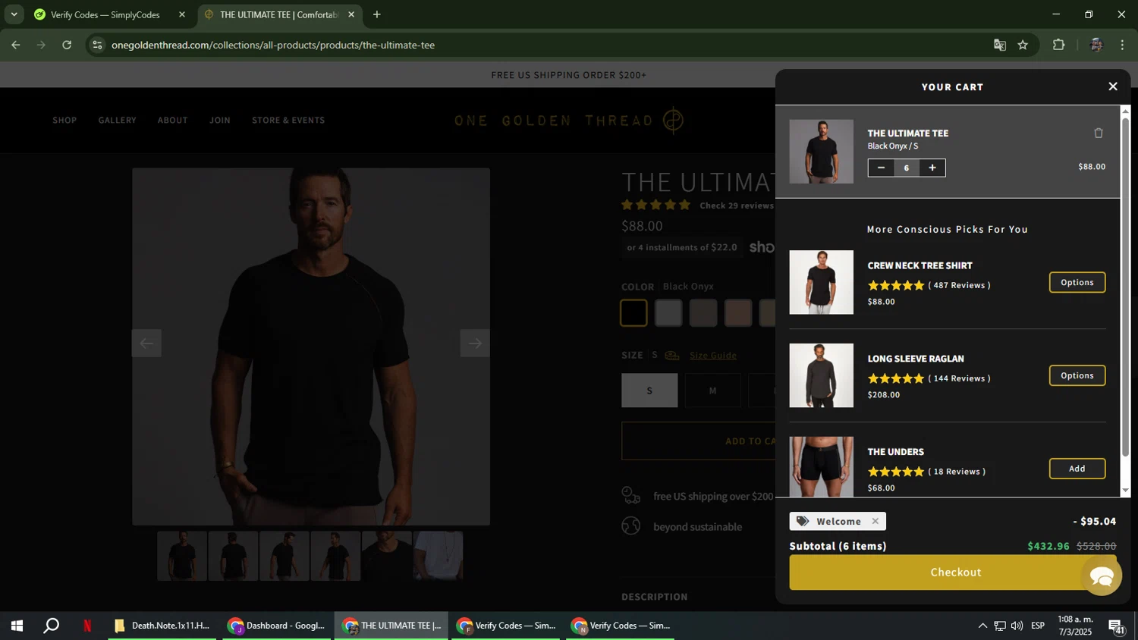1138x640 pixels.
Task: Open Windows Start menu
Action: [x=17, y=626]
